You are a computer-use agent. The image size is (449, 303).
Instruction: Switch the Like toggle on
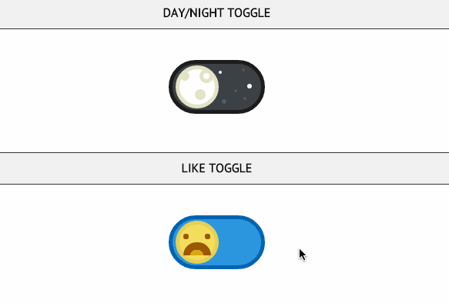[x=216, y=242]
